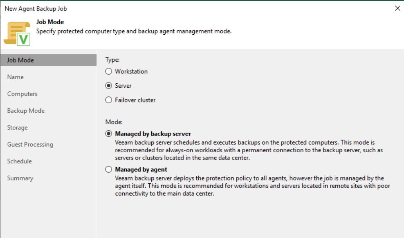Viewport: 404px width, 238px height.
Task: Select the Backup Mode step
Action: tap(26, 111)
